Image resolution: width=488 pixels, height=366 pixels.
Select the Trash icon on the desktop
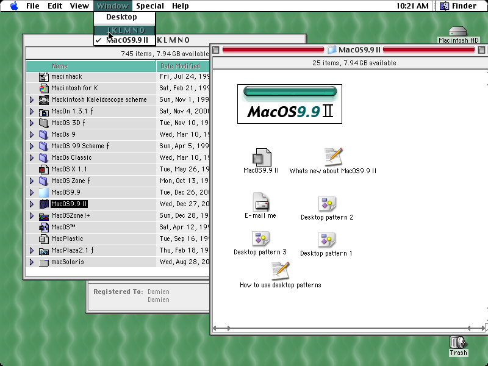click(x=458, y=342)
